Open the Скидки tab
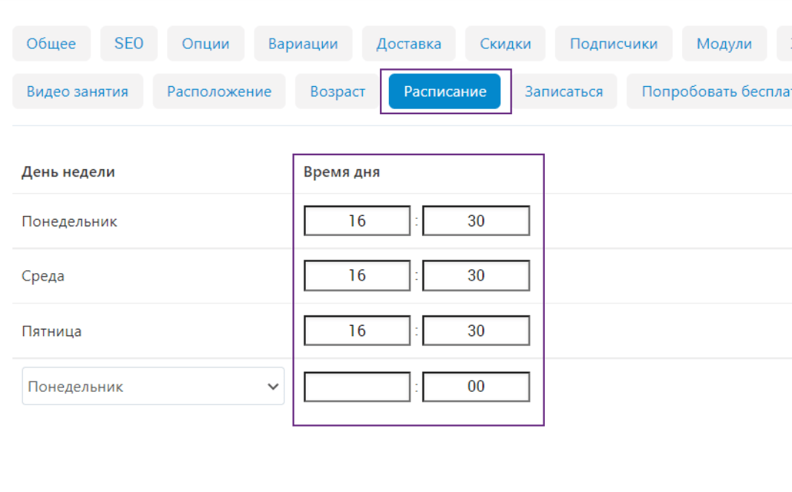Viewport: 792px width, 492px height. (x=505, y=44)
